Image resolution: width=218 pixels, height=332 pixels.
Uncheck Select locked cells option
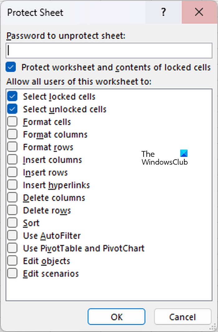coord(12,97)
